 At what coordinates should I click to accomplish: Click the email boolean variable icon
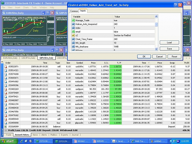(73, 32)
